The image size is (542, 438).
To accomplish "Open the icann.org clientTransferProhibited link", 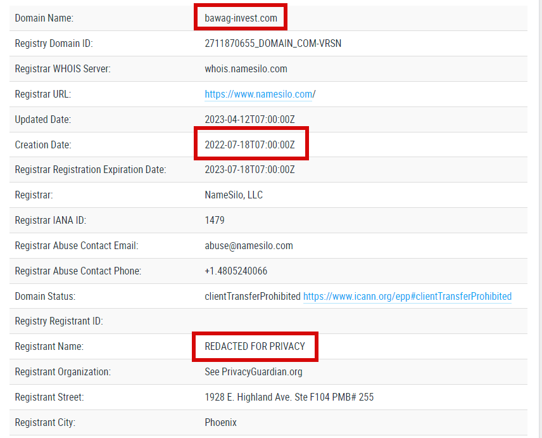I will [407, 297].
